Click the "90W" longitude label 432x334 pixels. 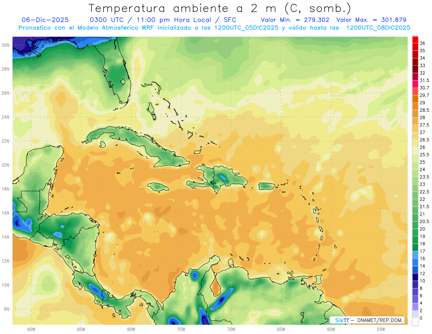[x=31, y=329]
